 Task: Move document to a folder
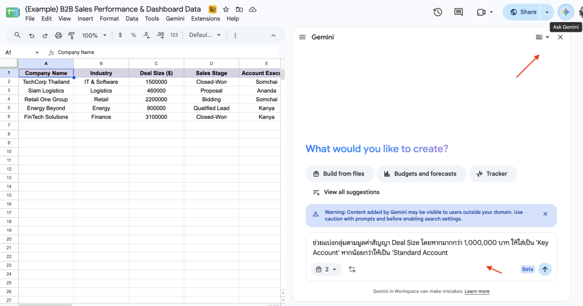(239, 10)
